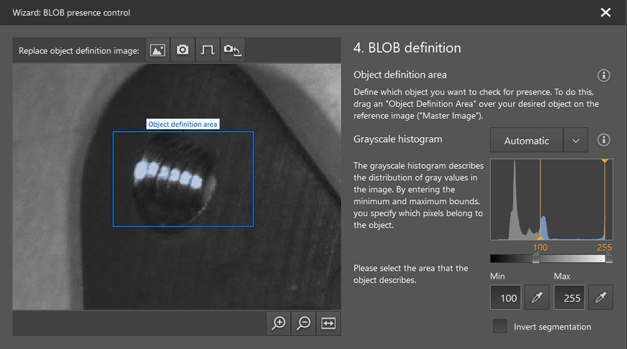Screen dimensions: 627x349
Task: Pick Max gray value with eyedropper
Action: coord(601,298)
